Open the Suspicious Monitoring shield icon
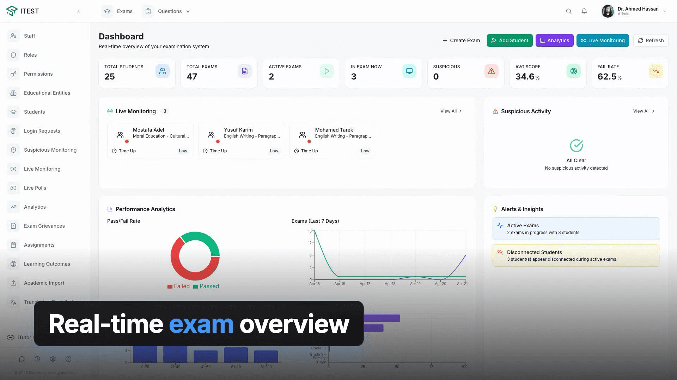Screen dimensions: 677x380 point(13,150)
